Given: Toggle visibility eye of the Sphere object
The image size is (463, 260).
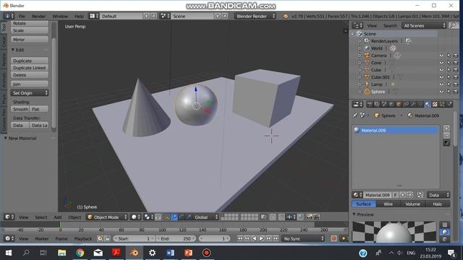Looking at the screenshot, I should (441, 92).
